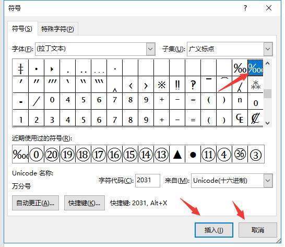The width and height of the screenshot is (285, 247).
Task: Select the per ten thousand ‱ symbol in grid
Action: point(255,68)
